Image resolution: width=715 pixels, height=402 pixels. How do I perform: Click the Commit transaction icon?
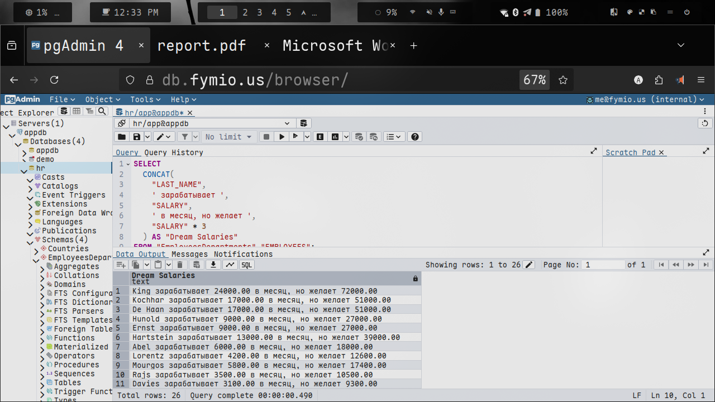[x=359, y=137]
